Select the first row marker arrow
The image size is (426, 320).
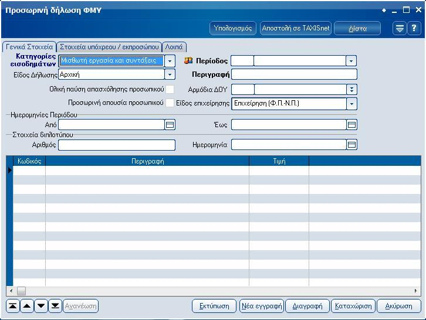point(10,171)
